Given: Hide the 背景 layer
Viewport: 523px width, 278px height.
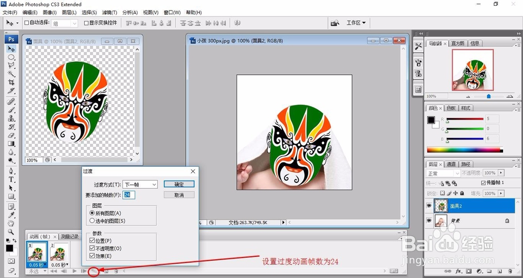Looking at the screenshot, I should tap(429, 221).
